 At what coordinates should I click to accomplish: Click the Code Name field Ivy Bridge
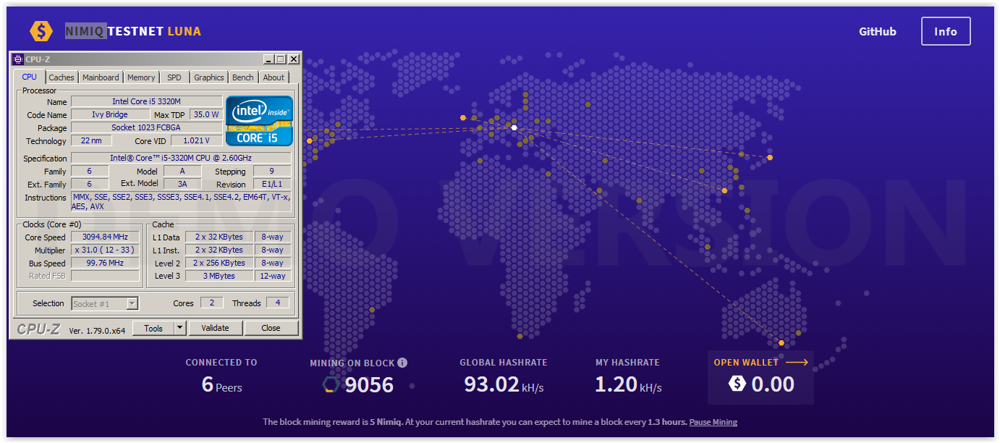click(110, 115)
